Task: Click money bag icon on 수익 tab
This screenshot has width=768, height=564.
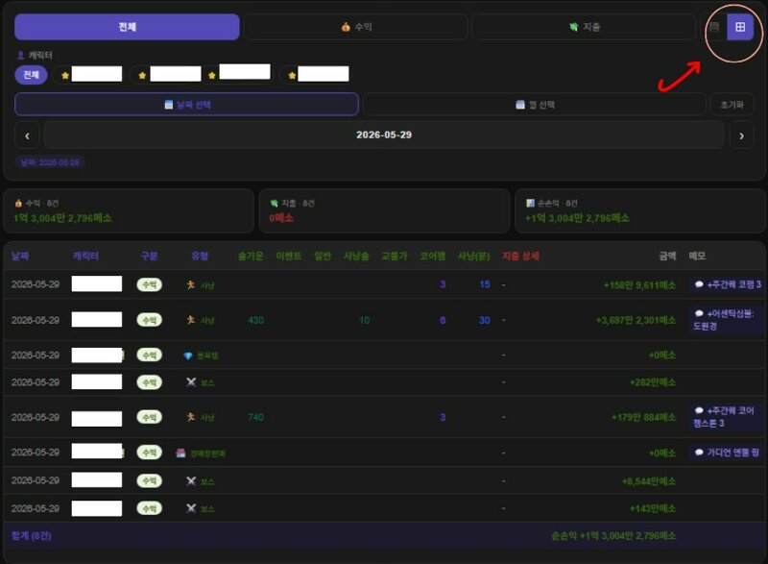Action: pyautogui.click(x=346, y=27)
